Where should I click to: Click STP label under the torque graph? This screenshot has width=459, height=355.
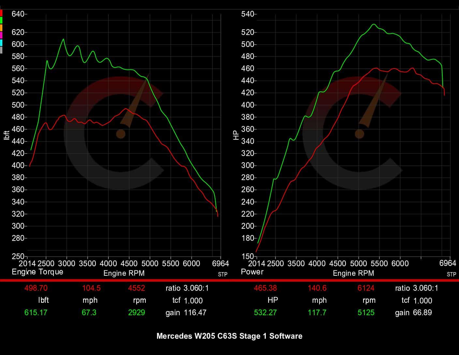tap(223, 274)
